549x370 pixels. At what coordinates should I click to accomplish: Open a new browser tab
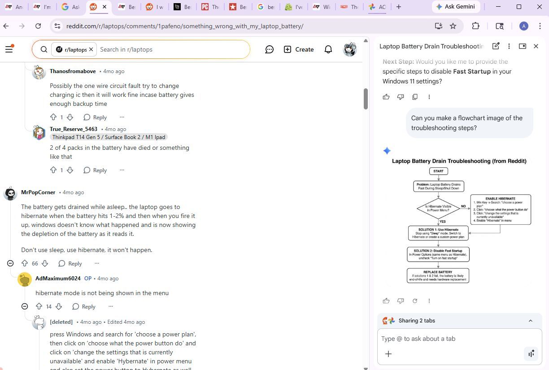click(399, 7)
